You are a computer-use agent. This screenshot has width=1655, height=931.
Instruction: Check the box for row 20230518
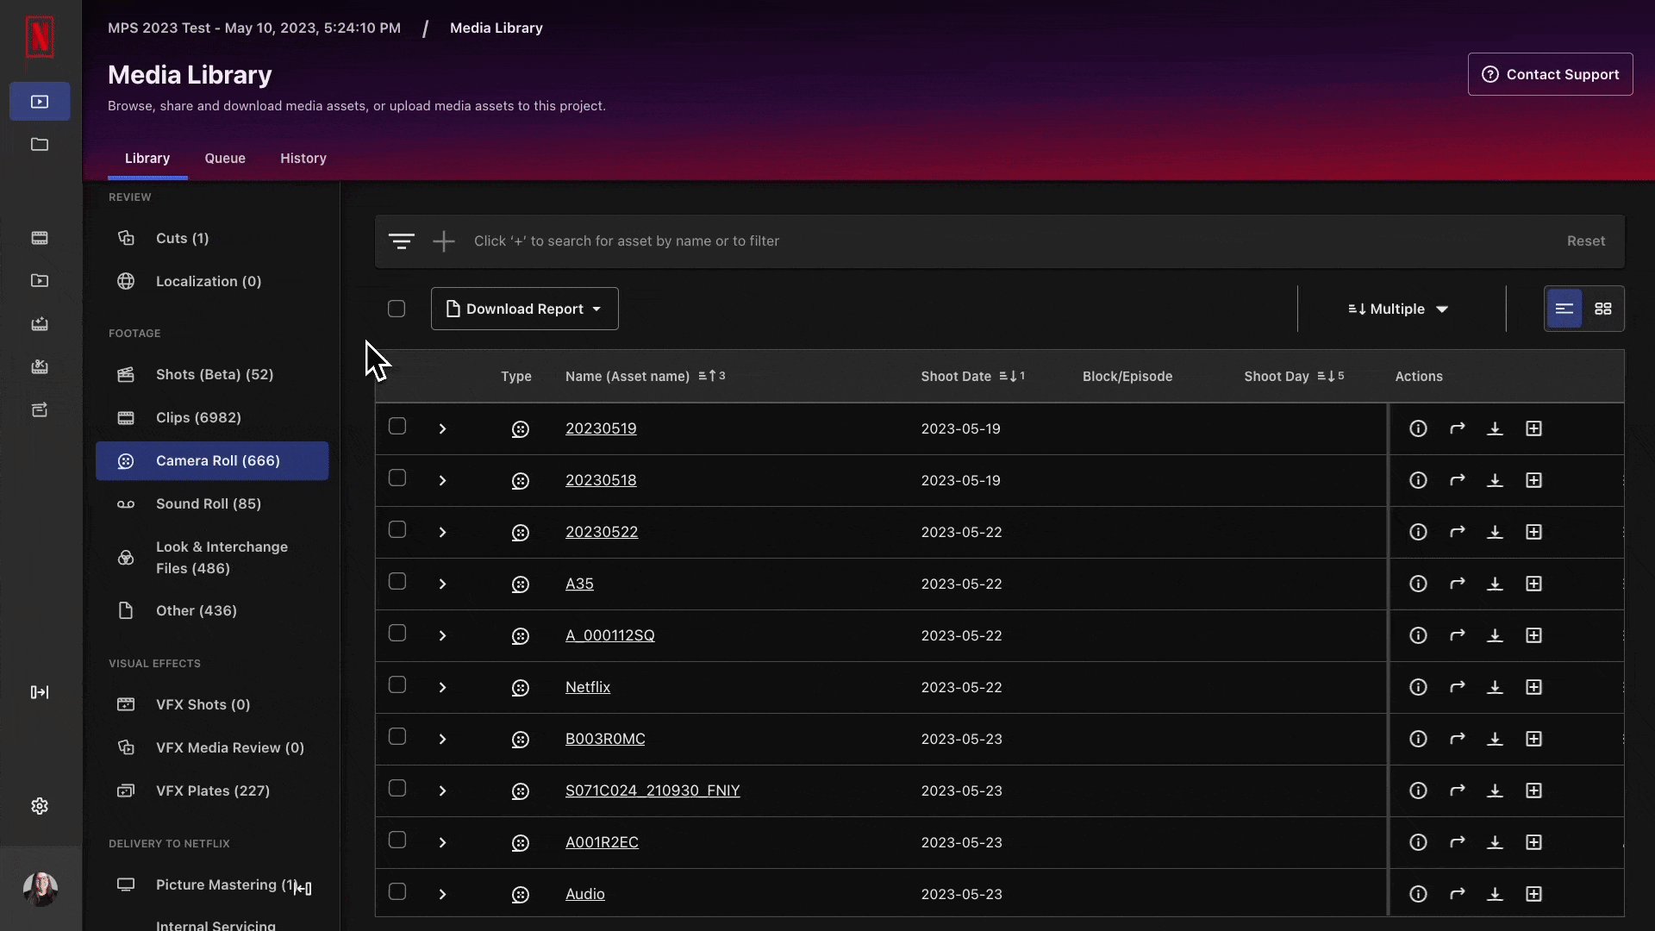coord(397,478)
